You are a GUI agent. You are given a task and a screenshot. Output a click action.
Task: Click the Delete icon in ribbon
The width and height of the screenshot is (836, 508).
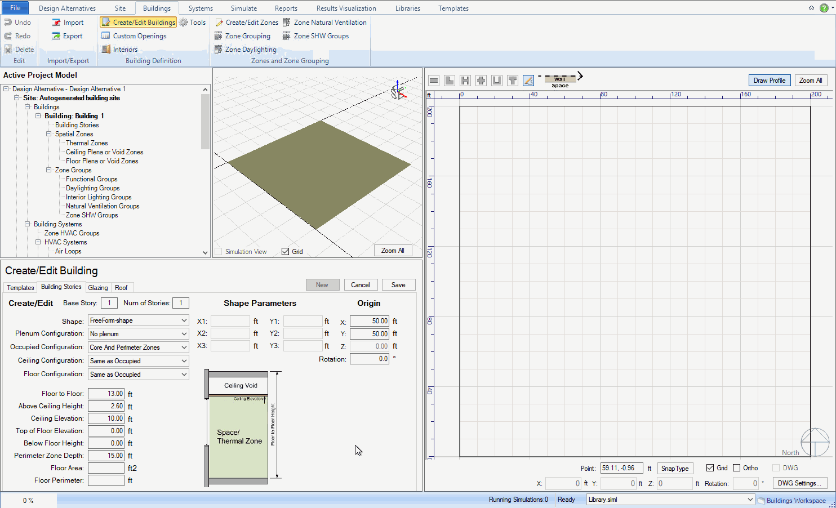click(x=8, y=50)
